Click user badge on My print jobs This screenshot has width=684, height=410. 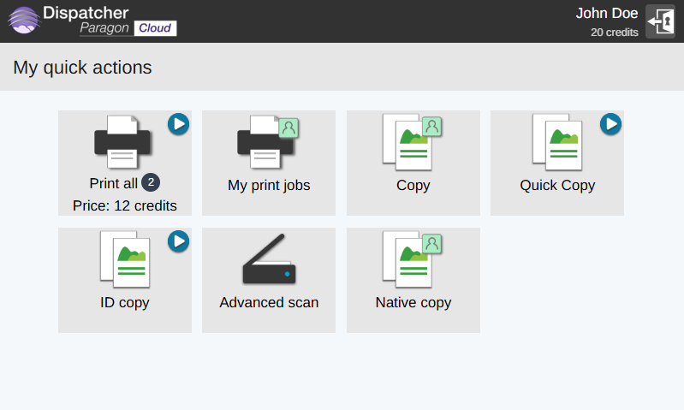click(x=288, y=128)
